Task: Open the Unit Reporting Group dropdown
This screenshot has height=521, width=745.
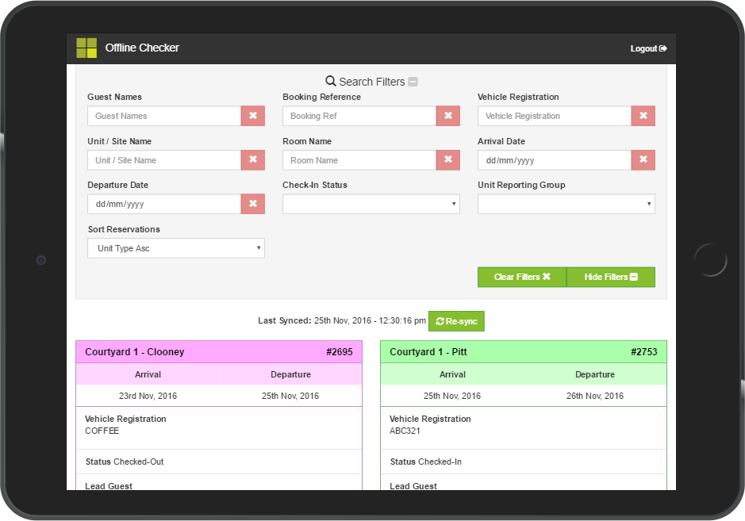Action: point(566,204)
